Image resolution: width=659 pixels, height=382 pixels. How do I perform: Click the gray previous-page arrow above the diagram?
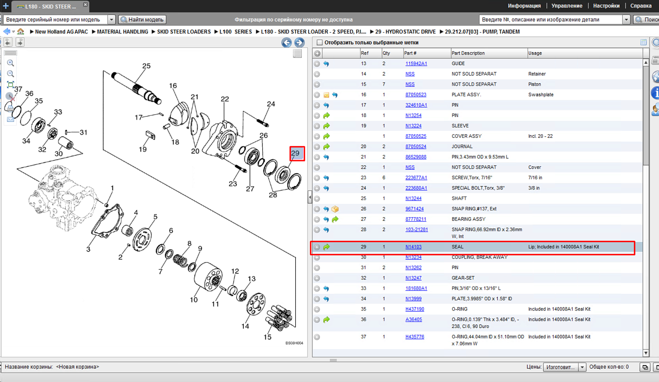(x=8, y=42)
